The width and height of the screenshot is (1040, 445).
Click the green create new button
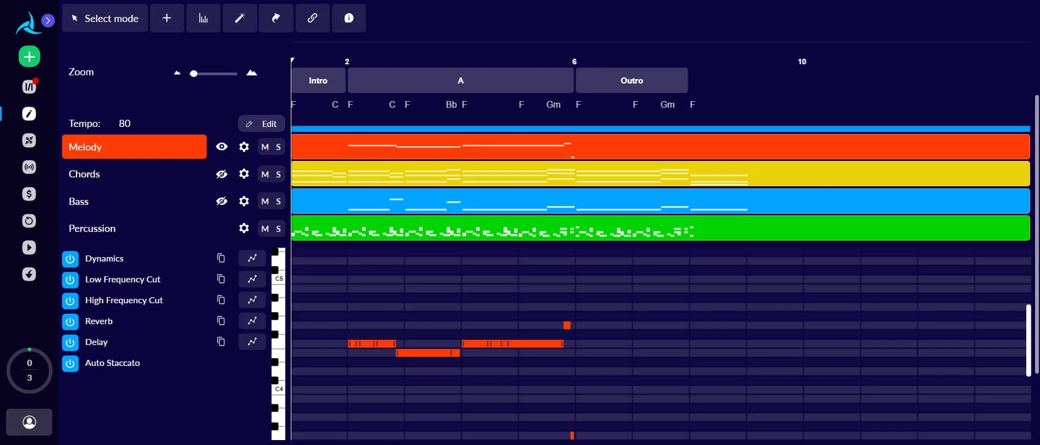coord(29,57)
